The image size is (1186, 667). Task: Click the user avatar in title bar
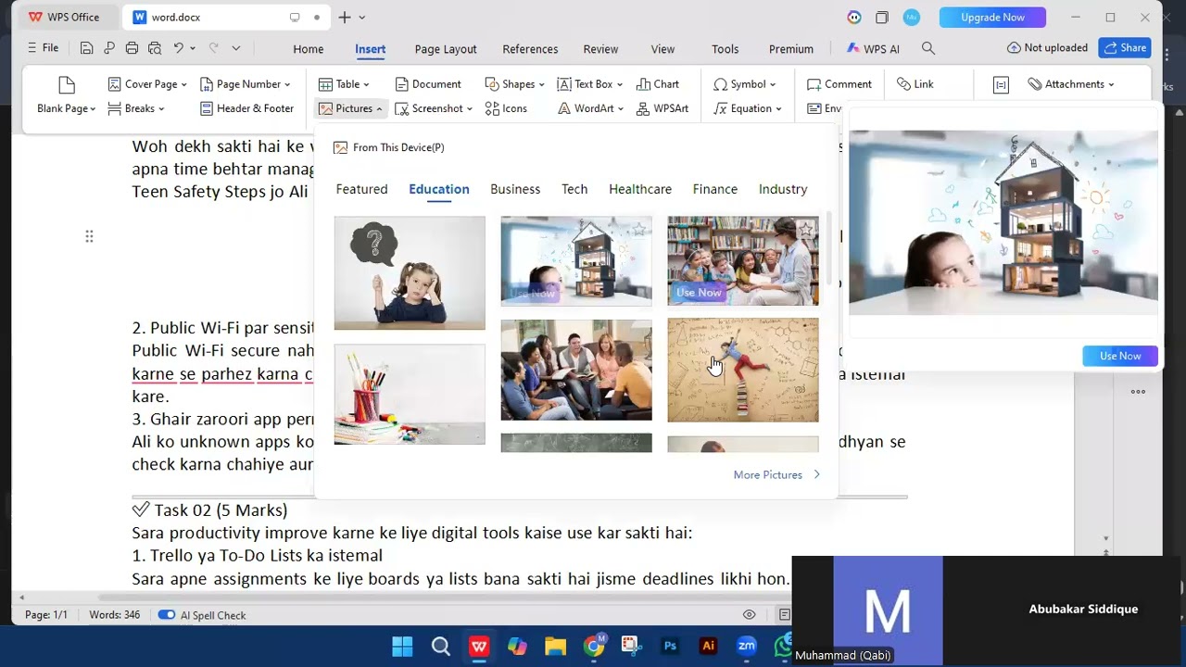tap(911, 18)
